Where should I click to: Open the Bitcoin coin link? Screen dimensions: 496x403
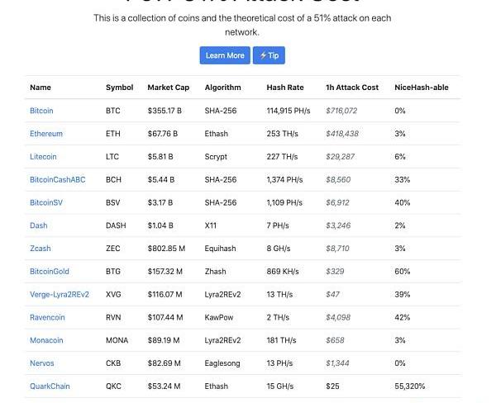[41, 111]
